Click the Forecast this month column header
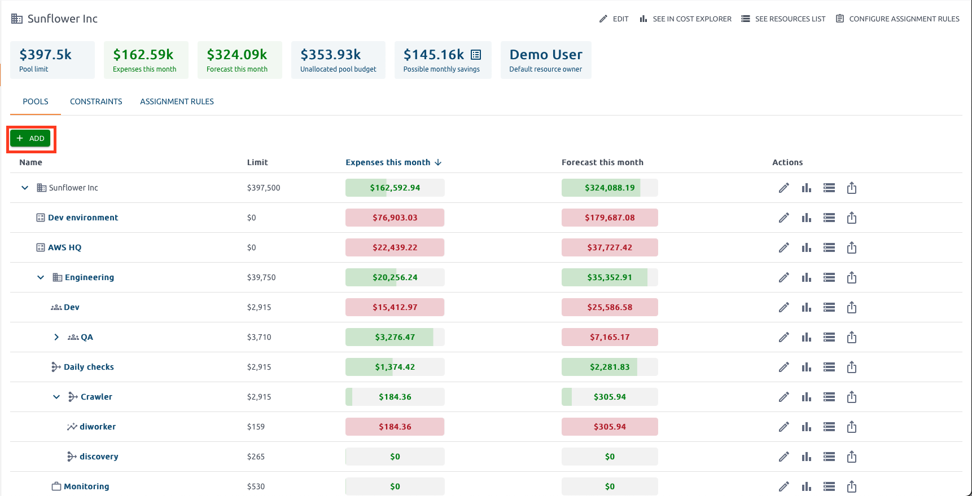This screenshot has height=496, width=972. click(x=602, y=162)
